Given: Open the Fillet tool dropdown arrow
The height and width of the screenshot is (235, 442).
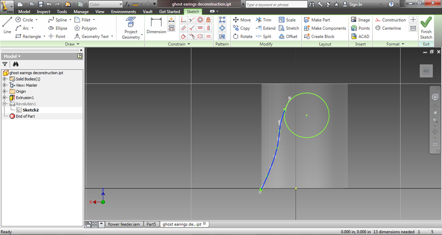Looking at the screenshot, I should tap(94, 20).
